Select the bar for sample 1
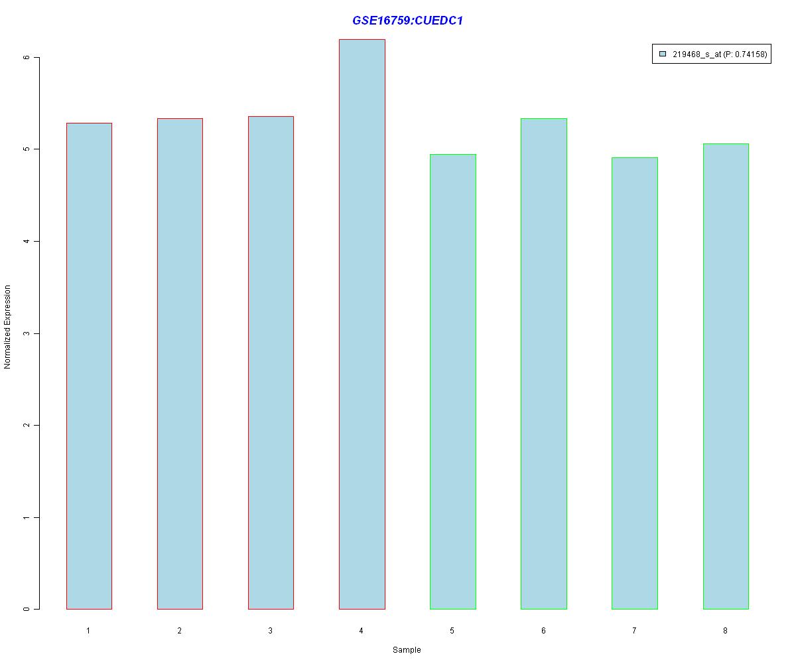The height and width of the screenshot is (664, 796). (x=89, y=366)
